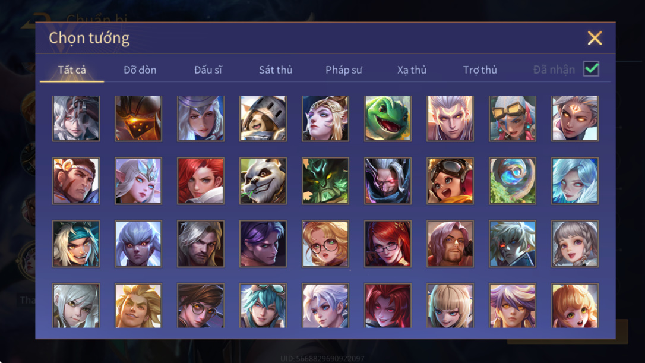The height and width of the screenshot is (363, 645).
Task: Select the spiky golden-haired hero portrait
Action: pos(138,306)
